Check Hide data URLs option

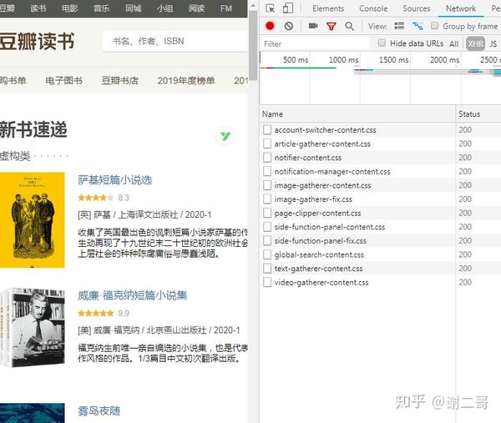pyautogui.click(x=382, y=43)
